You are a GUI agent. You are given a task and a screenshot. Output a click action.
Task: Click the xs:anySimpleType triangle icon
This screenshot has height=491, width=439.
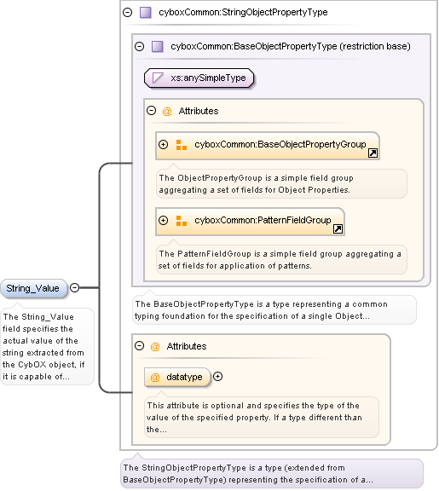click(x=158, y=78)
